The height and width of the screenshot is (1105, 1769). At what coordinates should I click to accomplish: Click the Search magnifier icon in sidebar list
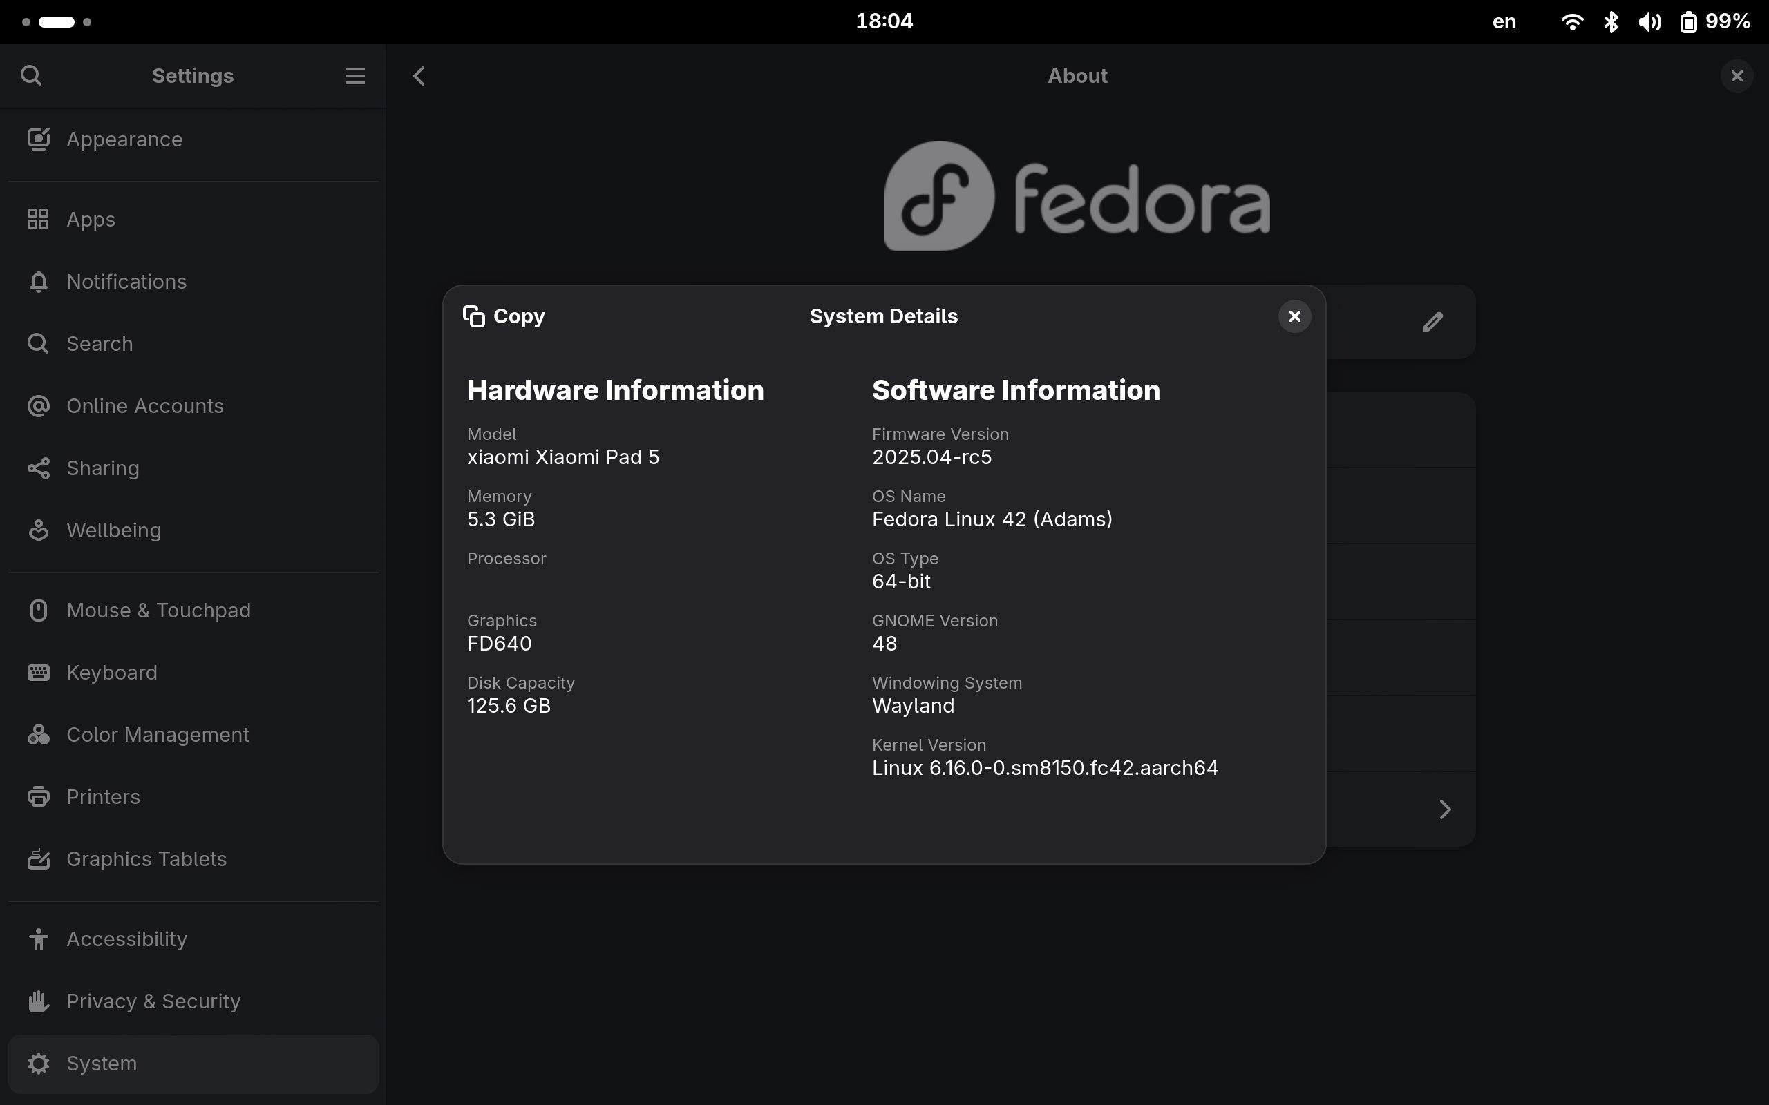tap(38, 343)
